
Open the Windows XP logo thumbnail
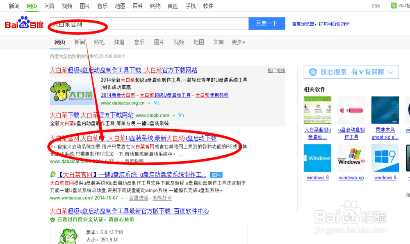tap(351, 158)
